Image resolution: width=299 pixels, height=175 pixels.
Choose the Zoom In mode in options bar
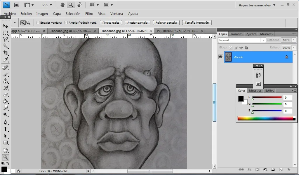coord(23,23)
